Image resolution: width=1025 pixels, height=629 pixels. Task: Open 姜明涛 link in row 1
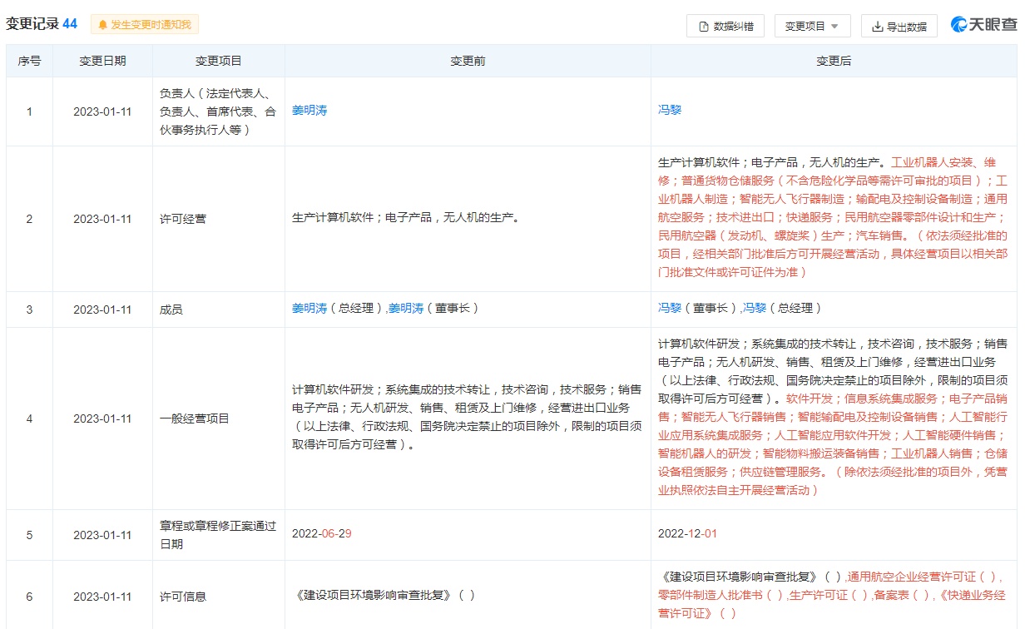point(309,111)
